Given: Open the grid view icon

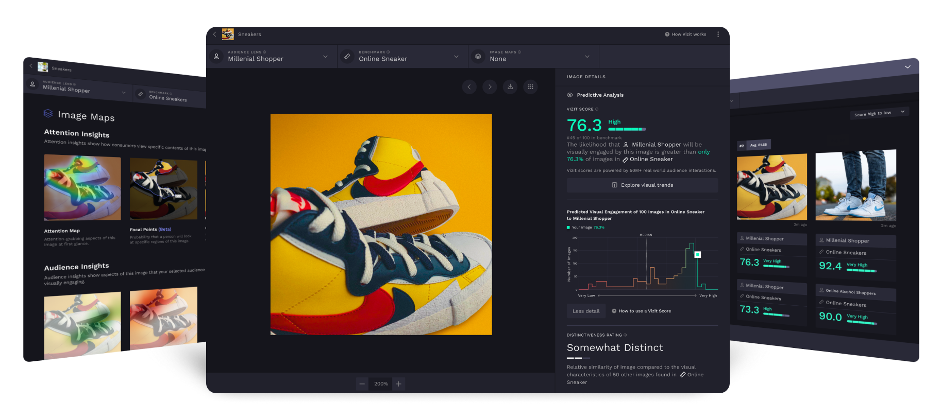Looking at the screenshot, I should [530, 87].
